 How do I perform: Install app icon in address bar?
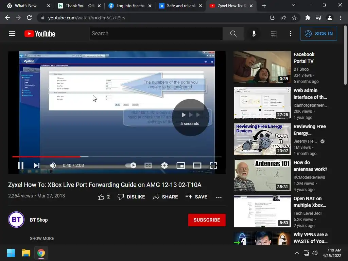coord(272,18)
